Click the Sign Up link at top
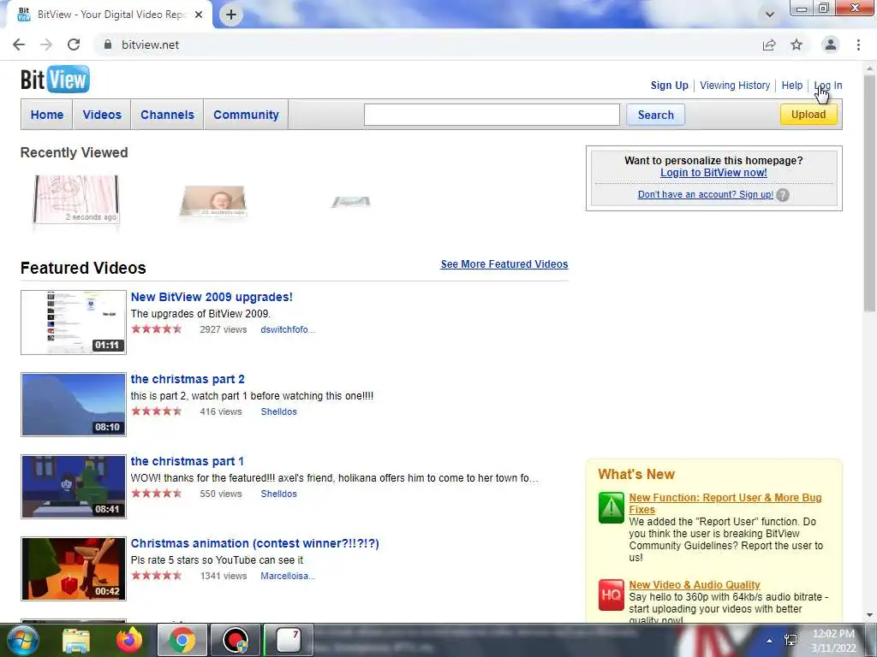This screenshot has height=657, width=877. tap(670, 86)
